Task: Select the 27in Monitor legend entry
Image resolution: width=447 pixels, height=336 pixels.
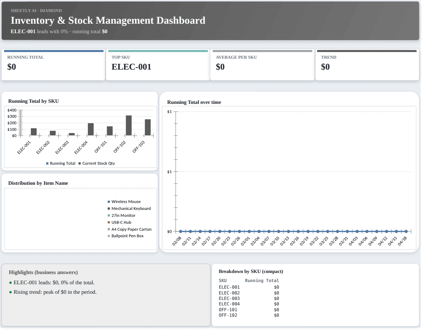Action: coord(121,215)
